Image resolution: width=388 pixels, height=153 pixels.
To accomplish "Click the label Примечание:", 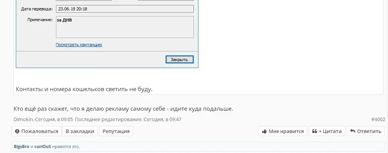I will click(40, 20).
